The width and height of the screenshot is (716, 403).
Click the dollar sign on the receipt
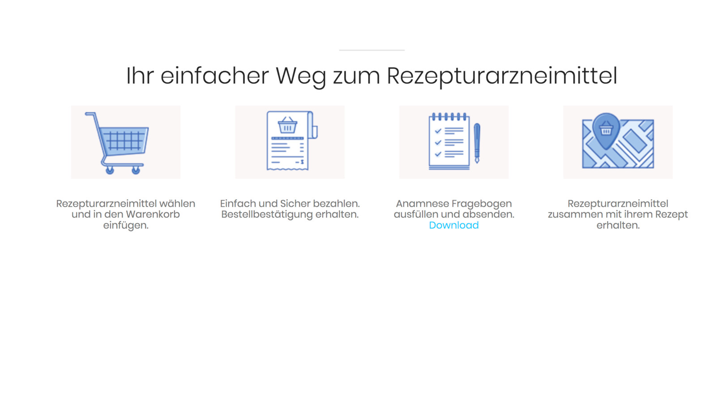(x=302, y=162)
